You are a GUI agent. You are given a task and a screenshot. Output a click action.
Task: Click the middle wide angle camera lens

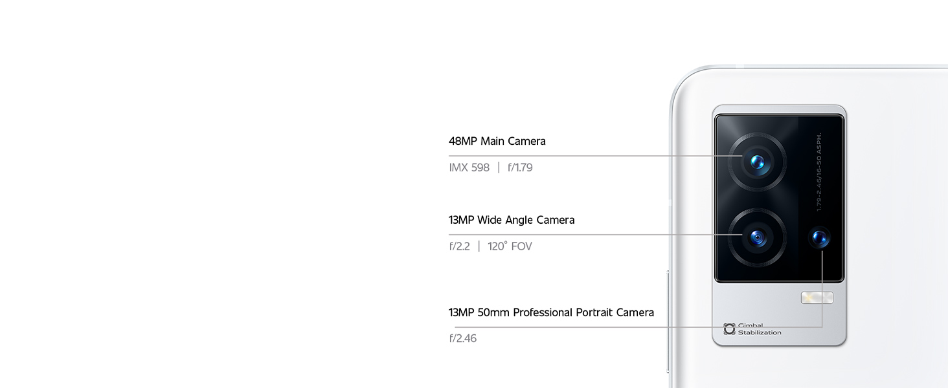pos(757,238)
